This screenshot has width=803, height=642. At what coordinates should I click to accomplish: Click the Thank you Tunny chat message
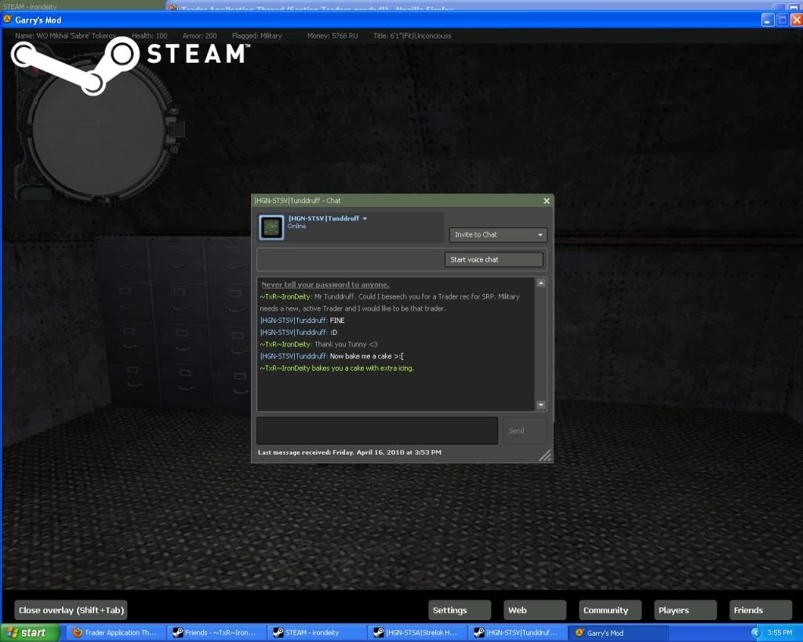point(346,345)
